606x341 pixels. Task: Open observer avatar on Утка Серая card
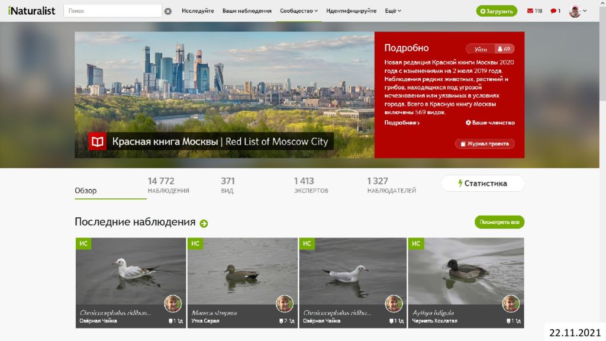(285, 304)
